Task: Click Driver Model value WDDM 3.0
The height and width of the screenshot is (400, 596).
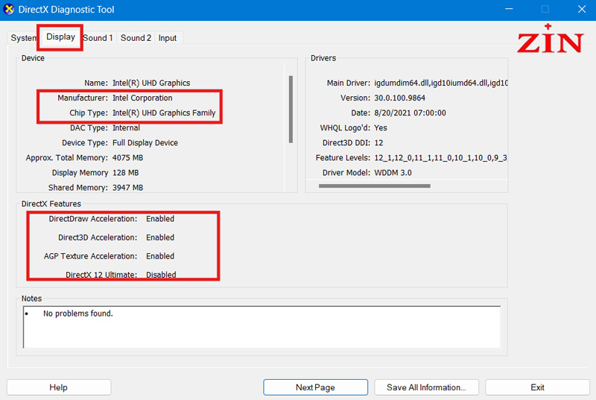Action: [x=393, y=173]
